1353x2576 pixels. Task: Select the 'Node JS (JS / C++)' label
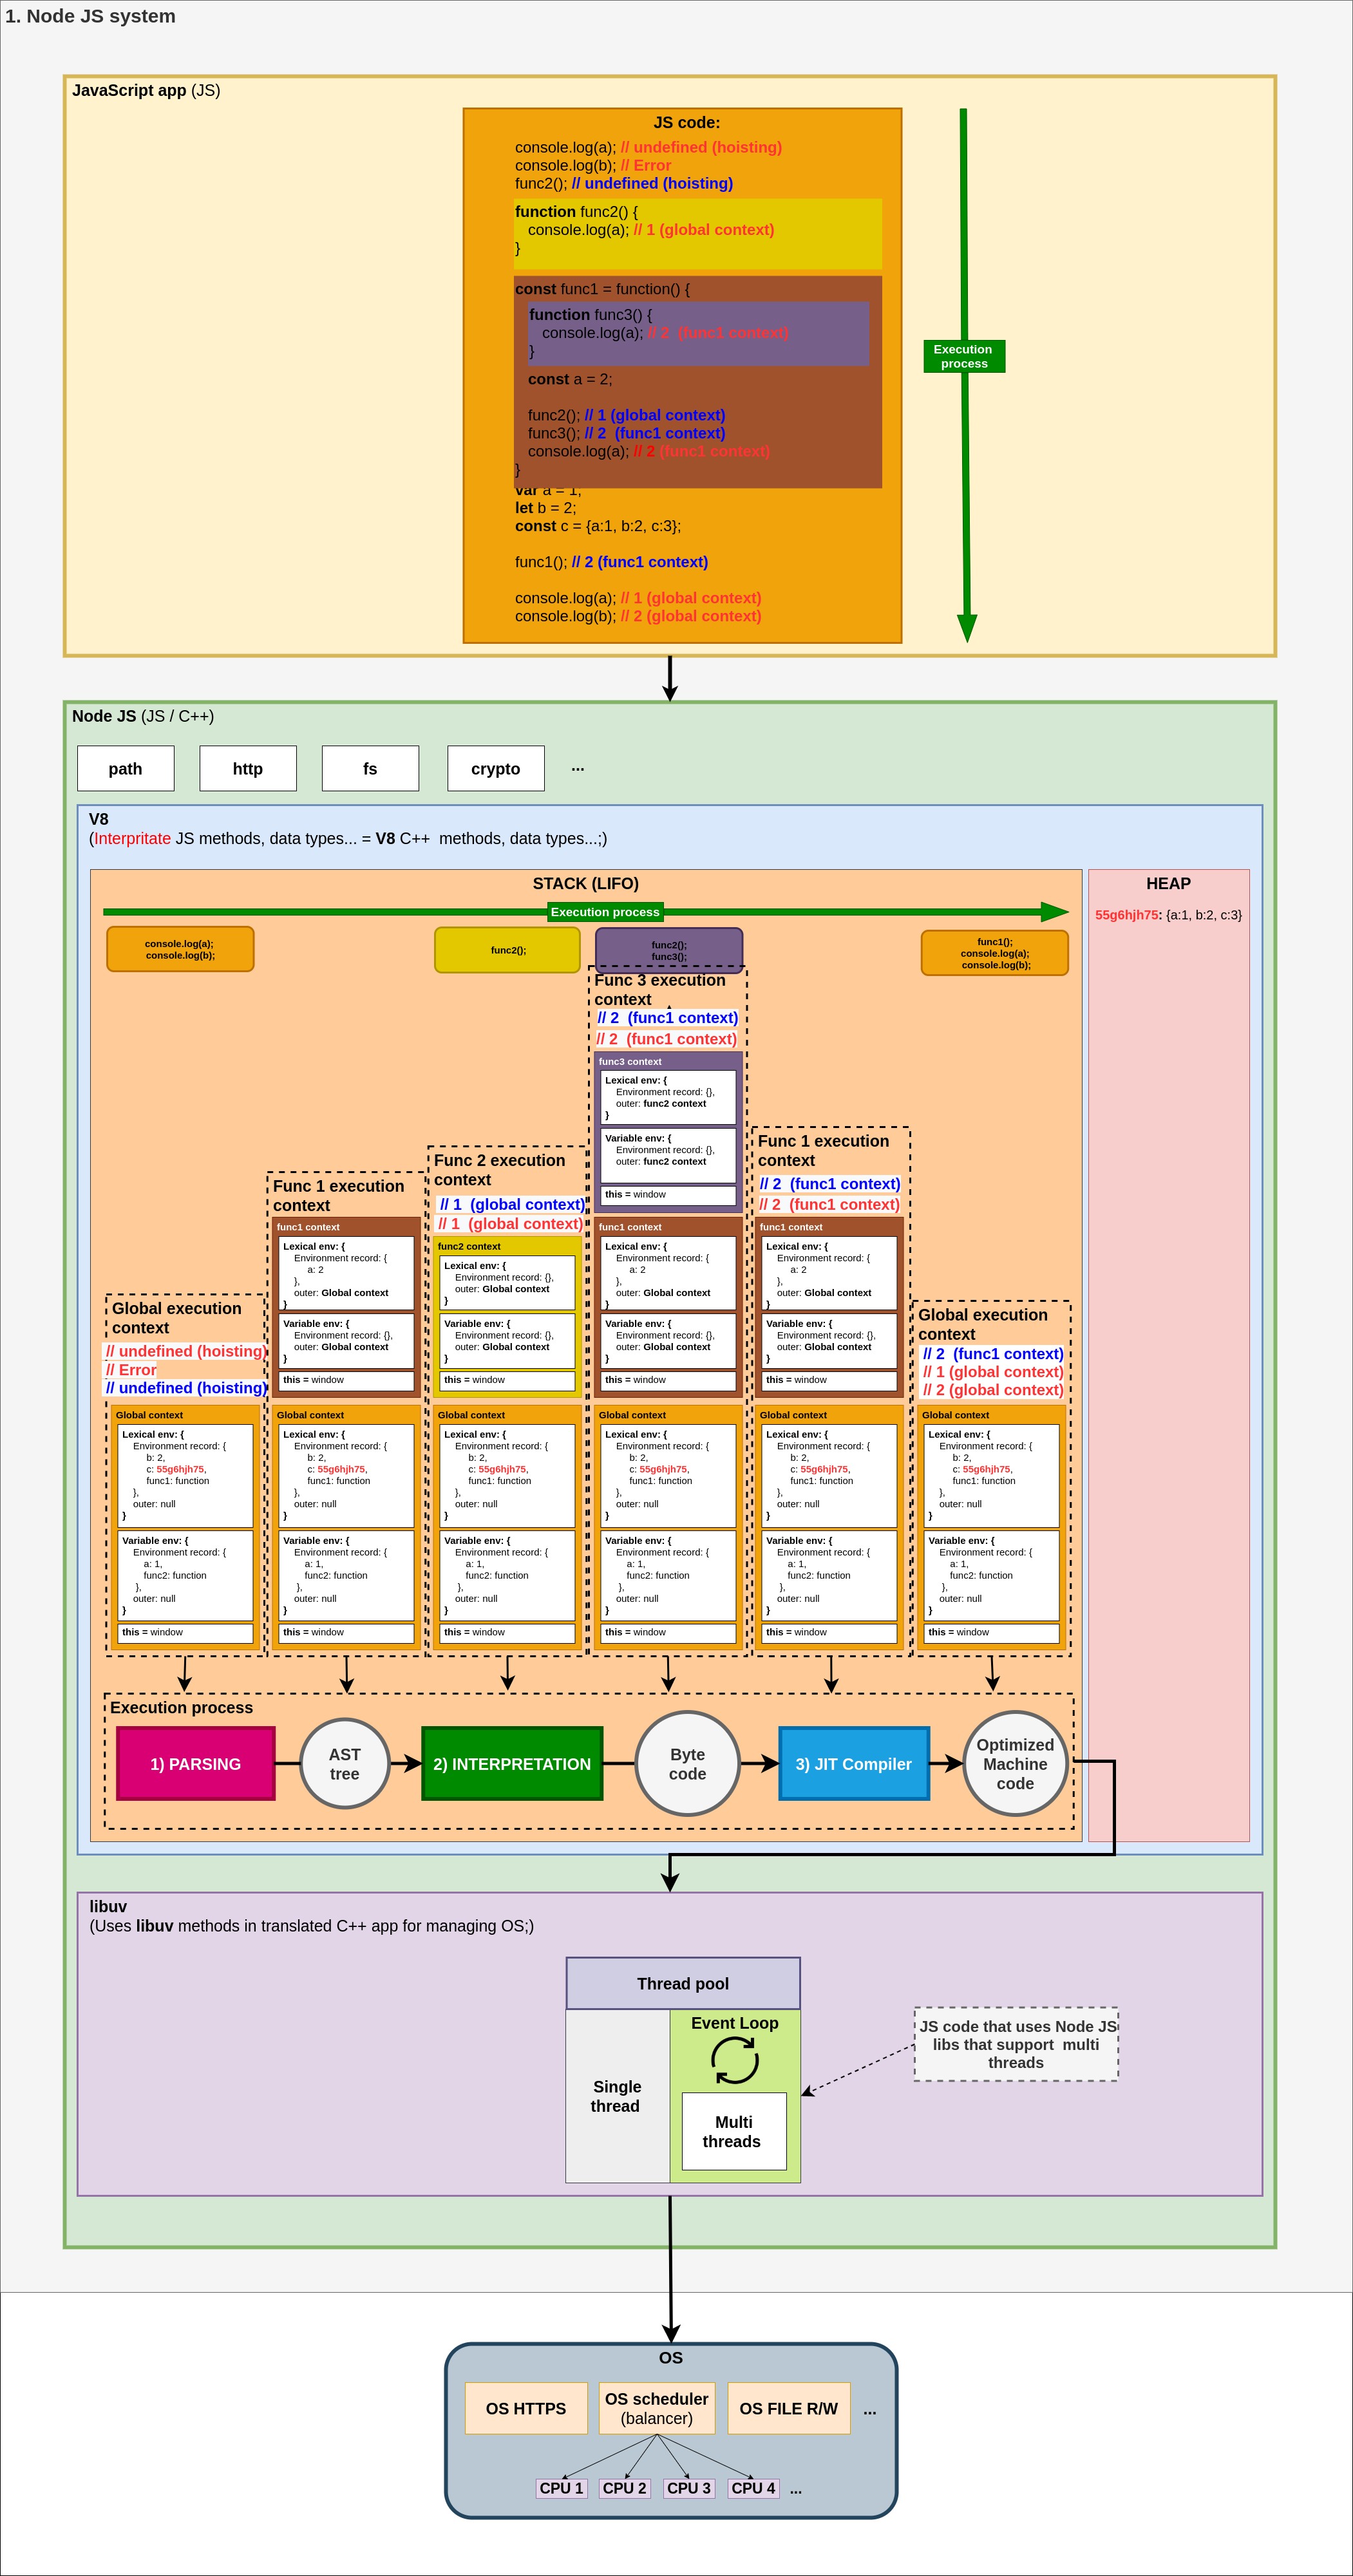(143, 716)
